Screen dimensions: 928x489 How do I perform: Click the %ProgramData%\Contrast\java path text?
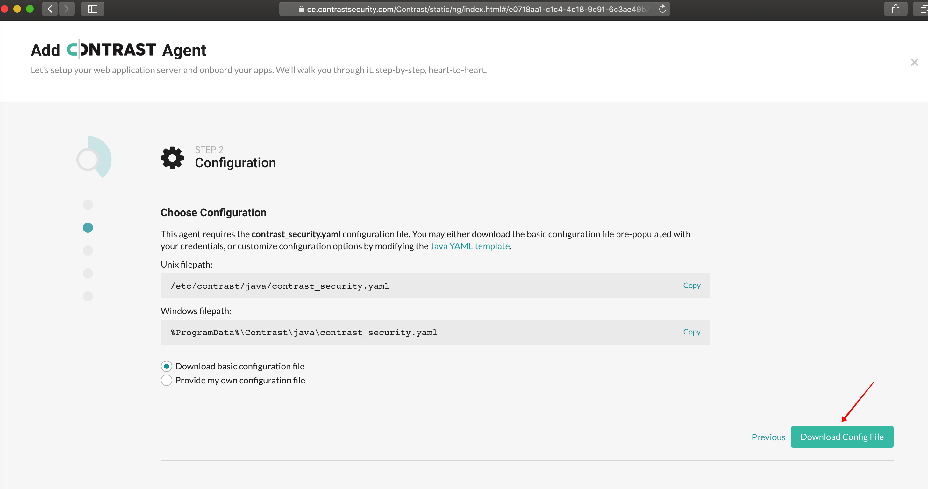pos(304,332)
